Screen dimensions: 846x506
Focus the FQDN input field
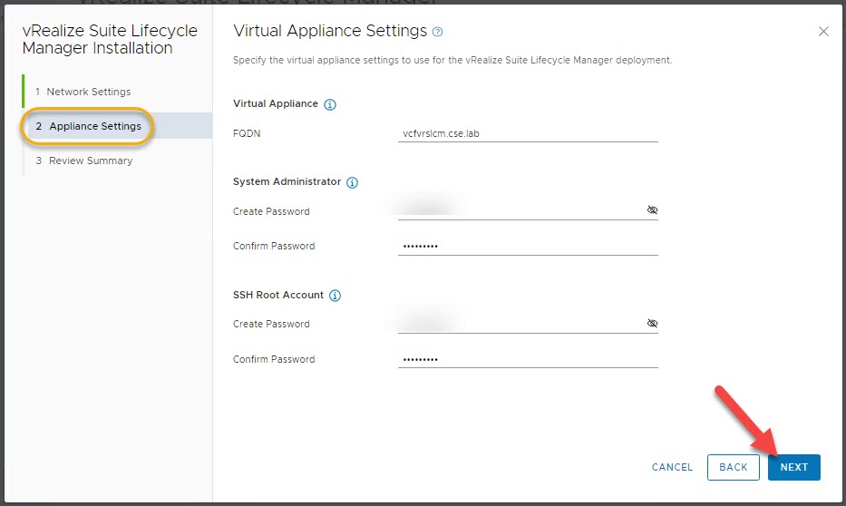tap(526, 132)
